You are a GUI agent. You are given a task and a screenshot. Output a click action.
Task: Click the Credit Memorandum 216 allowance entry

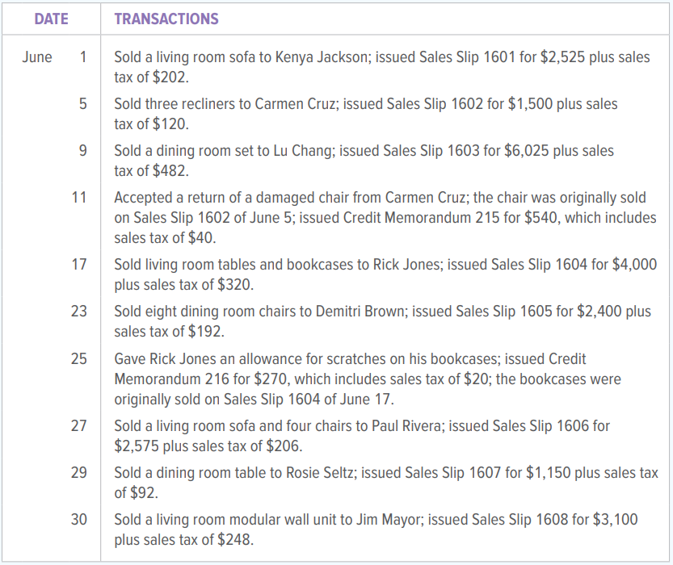pyautogui.click(x=368, y=379)
